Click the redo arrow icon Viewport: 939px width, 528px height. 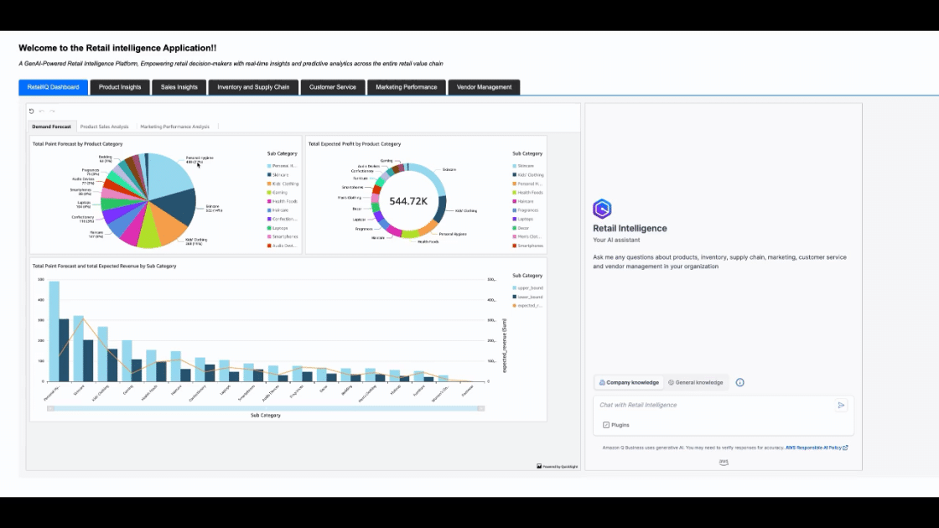[52, 111]
